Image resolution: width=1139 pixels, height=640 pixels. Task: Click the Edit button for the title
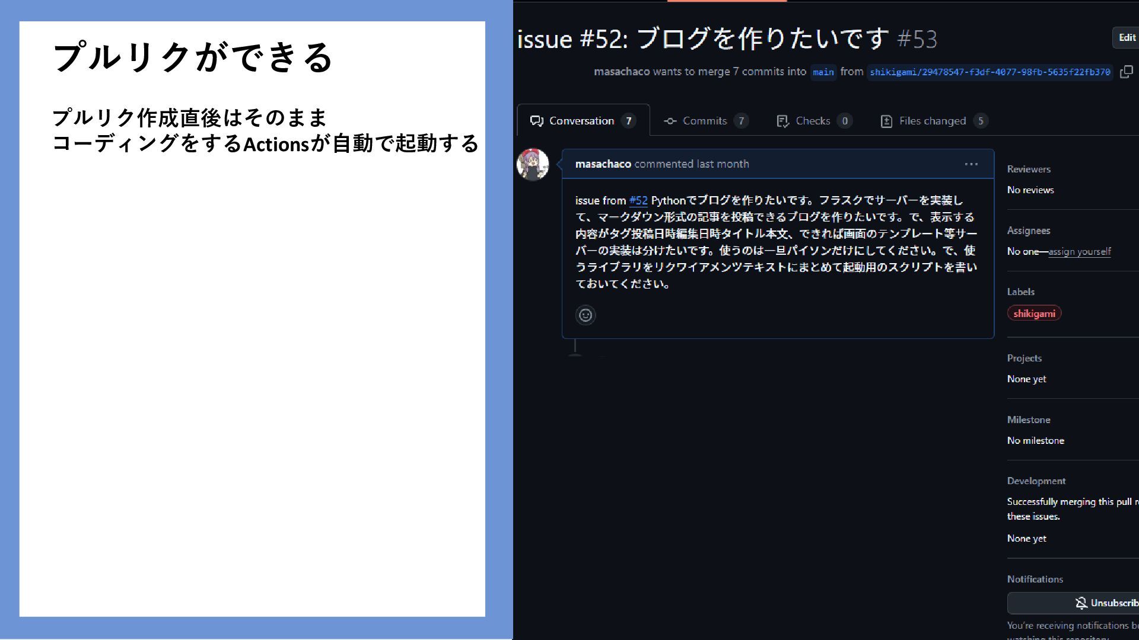pyautogui.click(x=1126, y=37)
